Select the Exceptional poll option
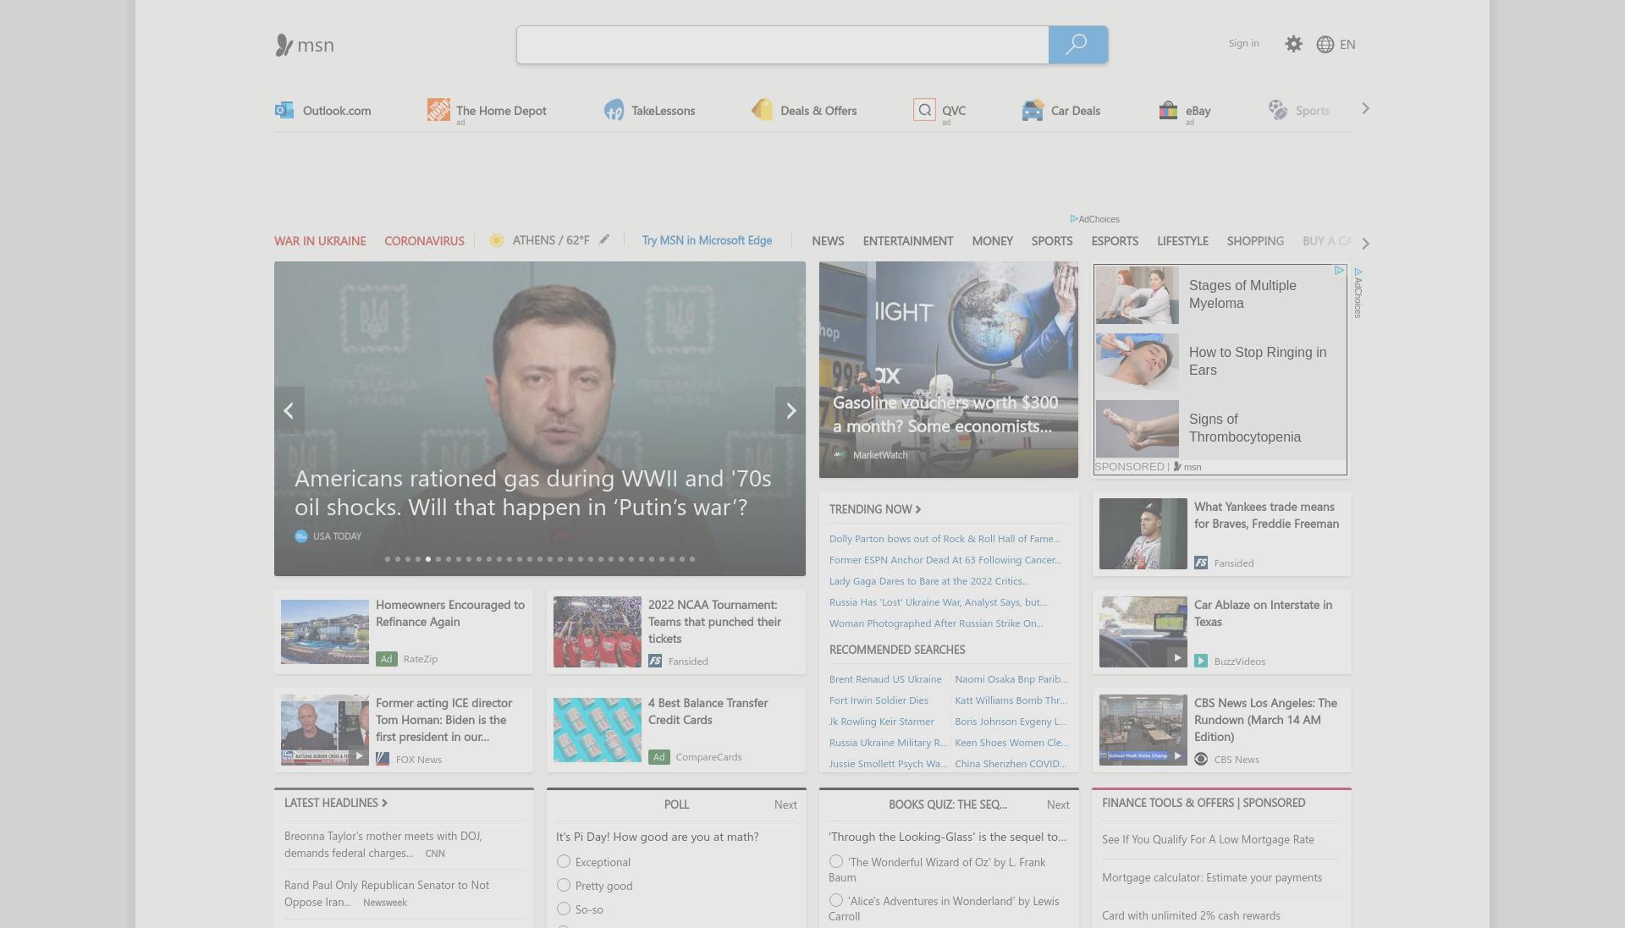 (x=564, y=861)
